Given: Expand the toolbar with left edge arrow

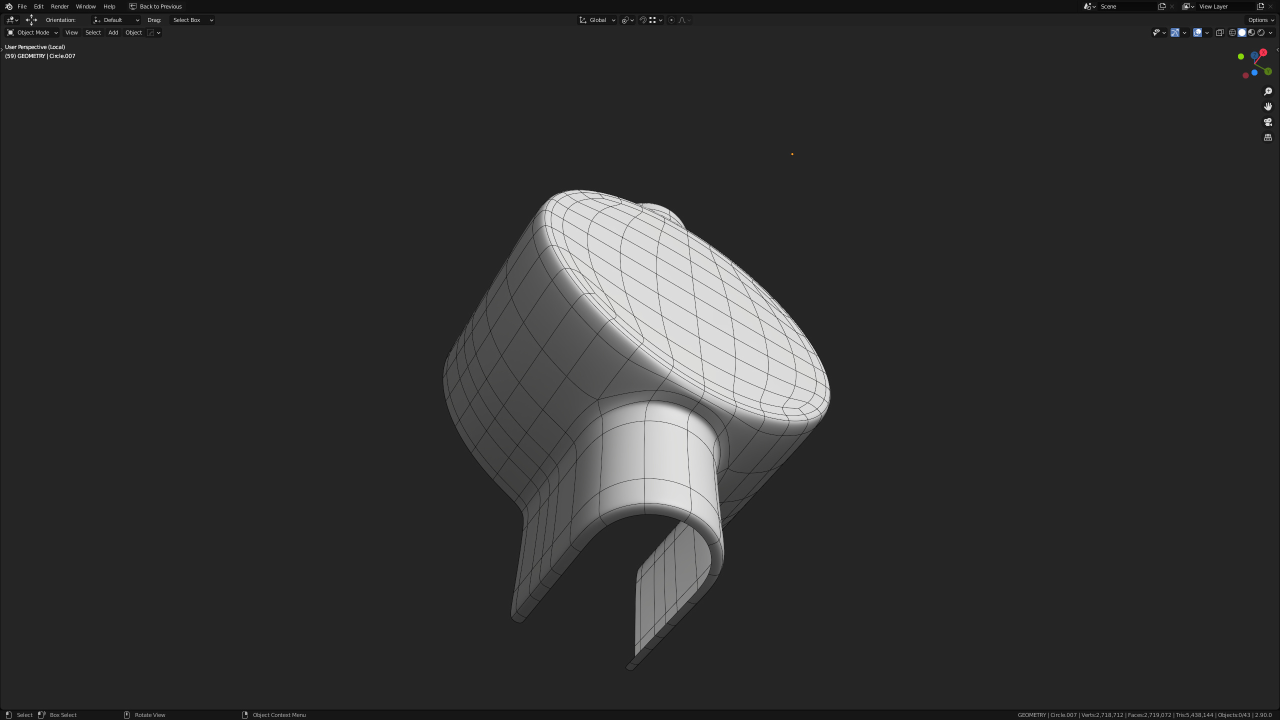Looking at the screenshot, I should (2, 50).
